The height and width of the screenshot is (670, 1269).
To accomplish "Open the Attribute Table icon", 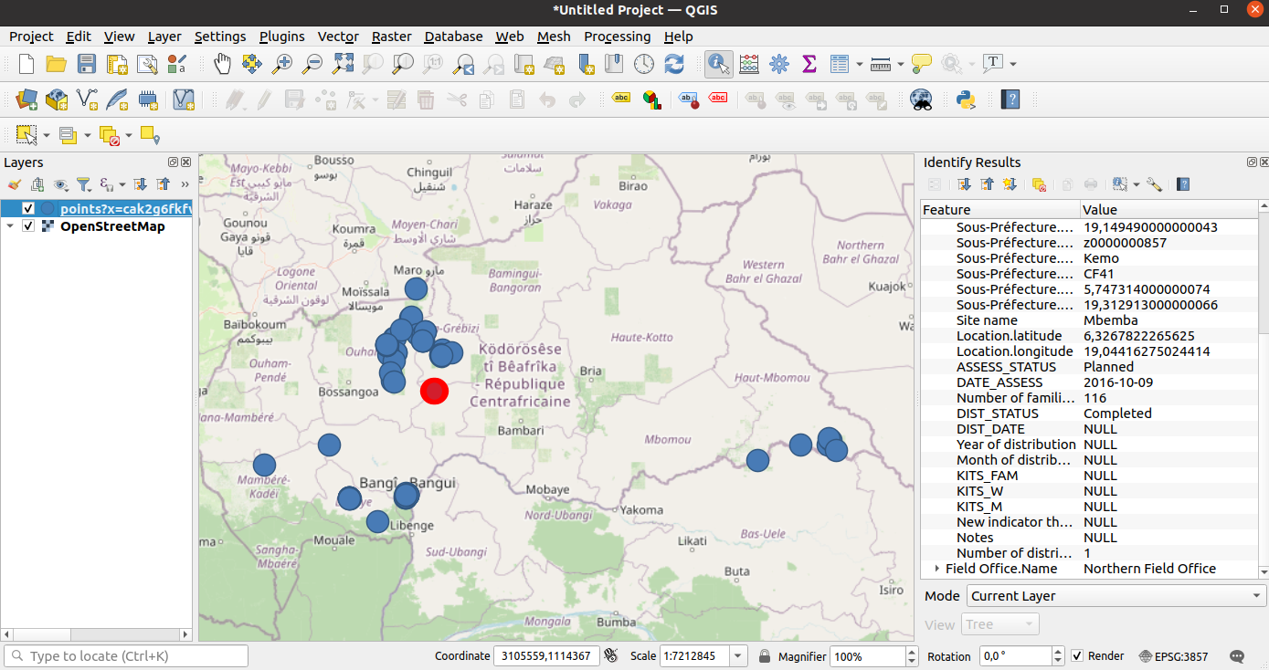I will pyautogui.click(x=840, y=64).
